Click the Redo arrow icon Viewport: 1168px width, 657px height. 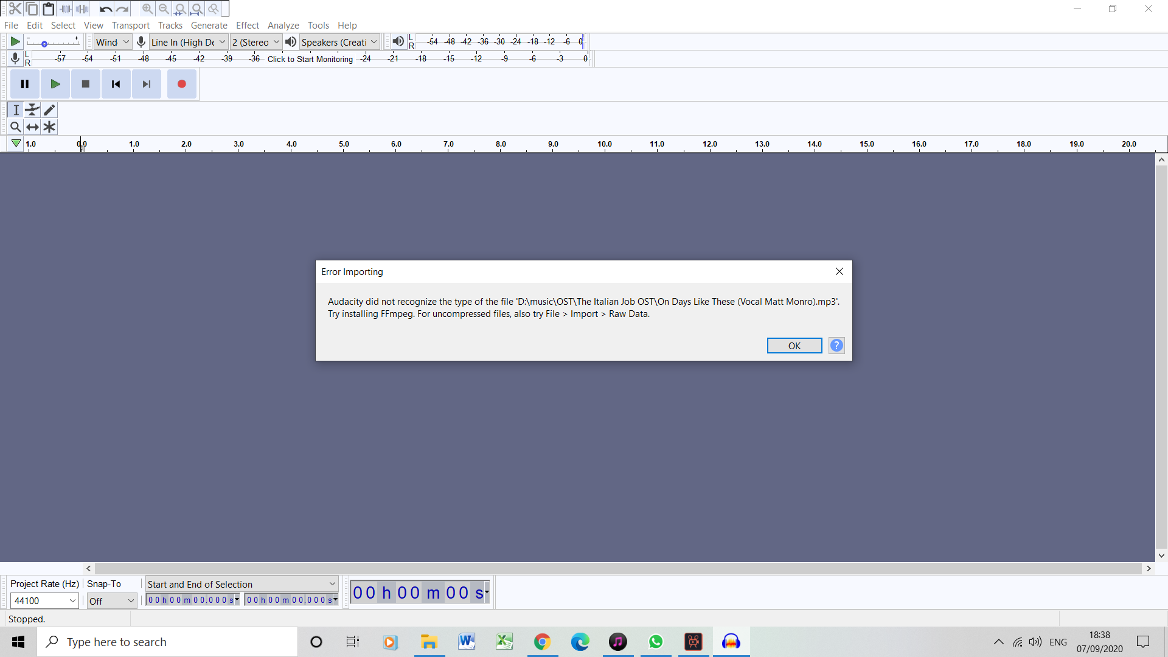coord(122,9)
